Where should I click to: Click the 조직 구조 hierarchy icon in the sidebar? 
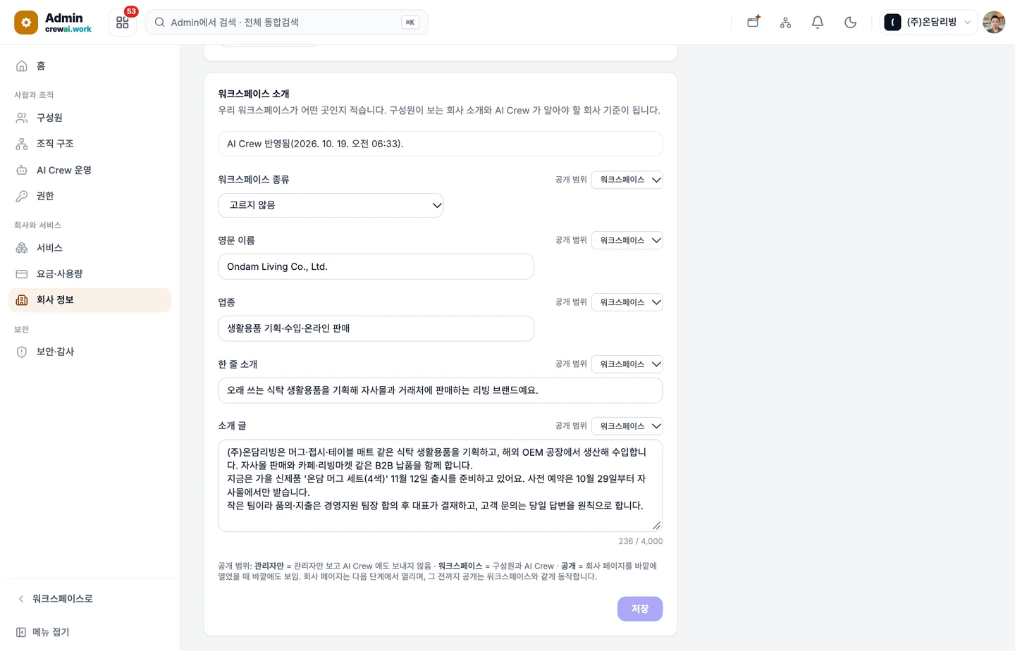(22, 144)
